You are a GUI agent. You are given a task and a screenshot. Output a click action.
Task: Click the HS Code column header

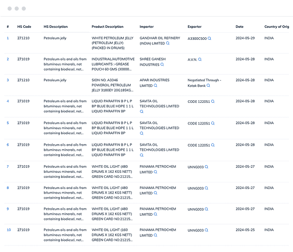[x=24, y=27]
